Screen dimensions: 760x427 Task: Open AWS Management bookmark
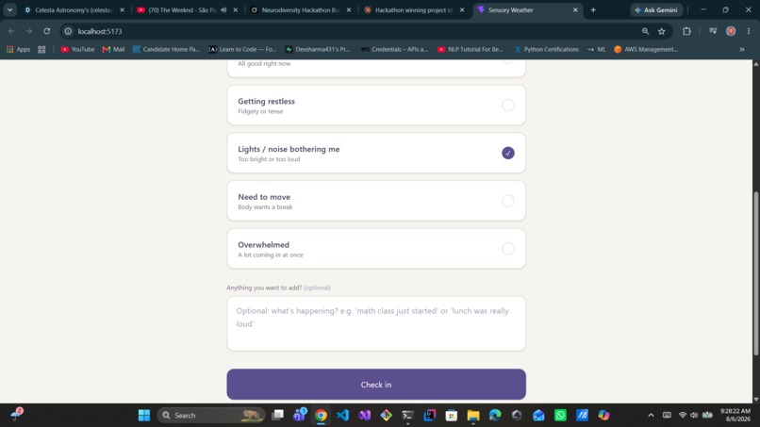(x=646, y=49)
